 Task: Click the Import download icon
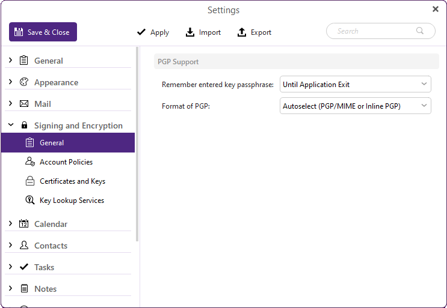190,32
